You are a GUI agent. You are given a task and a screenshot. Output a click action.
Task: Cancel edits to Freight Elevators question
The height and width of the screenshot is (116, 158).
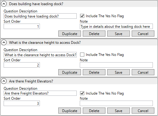(143, 111)
